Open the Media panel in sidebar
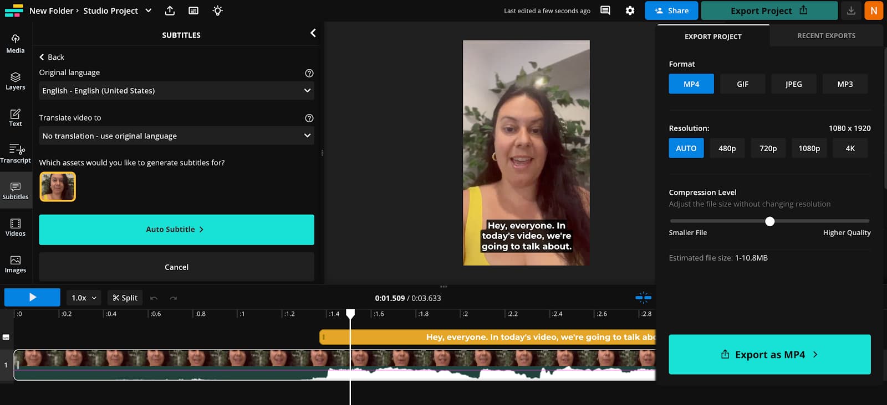 pyautogui.click(x=16, y=43)
